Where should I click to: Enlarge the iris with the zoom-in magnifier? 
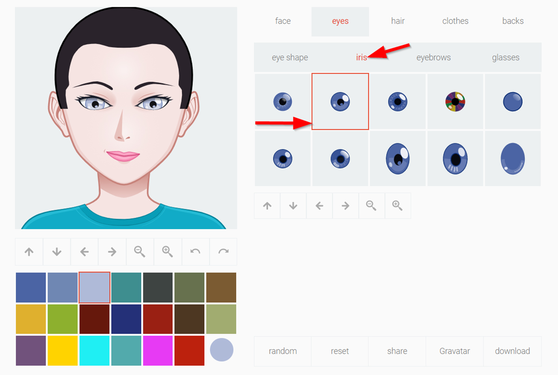[x=398, y=205]
